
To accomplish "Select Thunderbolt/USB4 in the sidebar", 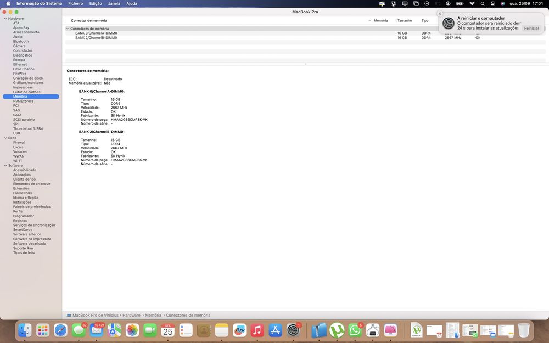I will [x=28, y=129].
